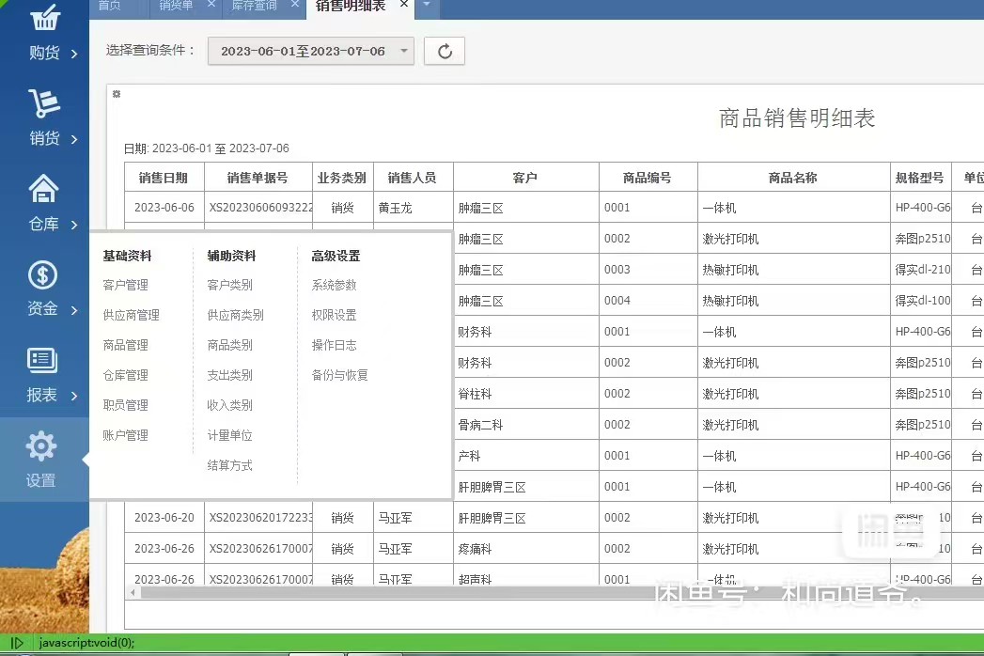
Task: Click the refresh query button
Action: [445, 52]
